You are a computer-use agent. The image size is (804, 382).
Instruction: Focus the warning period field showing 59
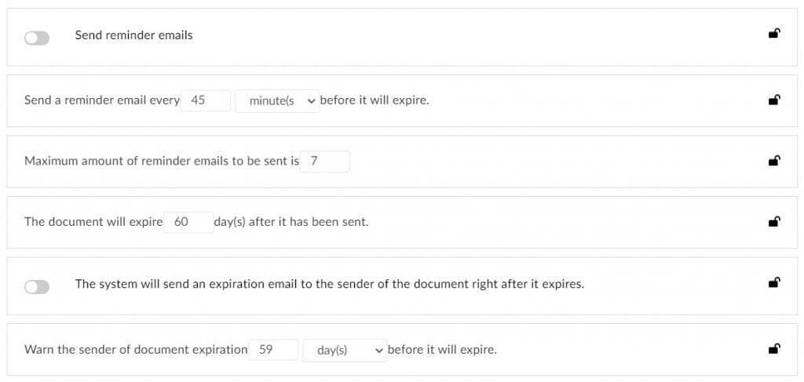coord(273,350)
